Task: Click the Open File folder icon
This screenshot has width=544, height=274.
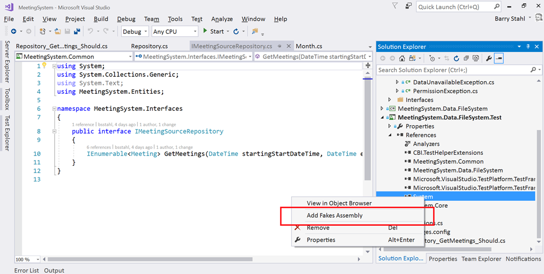Action: point(57,31)
